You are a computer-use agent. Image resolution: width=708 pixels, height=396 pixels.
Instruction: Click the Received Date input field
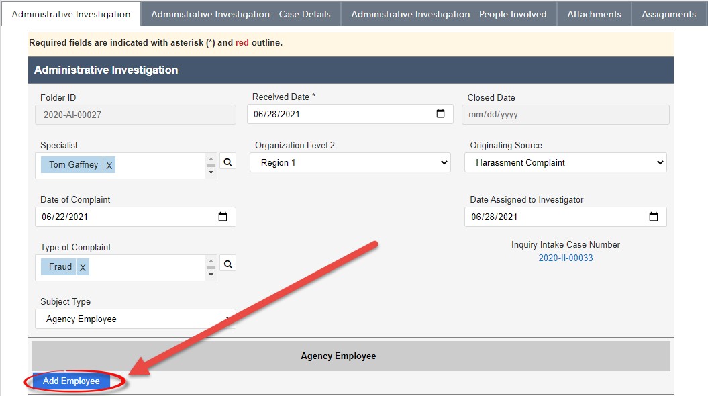[x=350, y=114]
